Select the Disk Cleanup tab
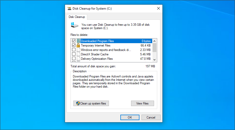The height and width of the screenshot is (130, 235). coord(77,17)
